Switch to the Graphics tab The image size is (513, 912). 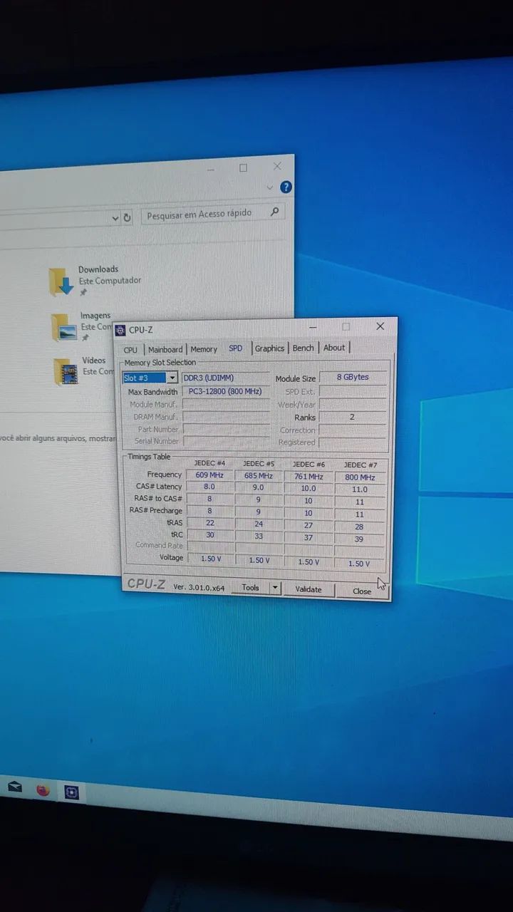270,348
